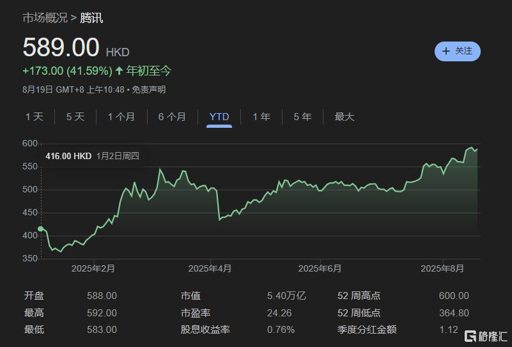512x347 pixels.
Task: Click the 2025年4月 axis label
Action: point(210,268)
